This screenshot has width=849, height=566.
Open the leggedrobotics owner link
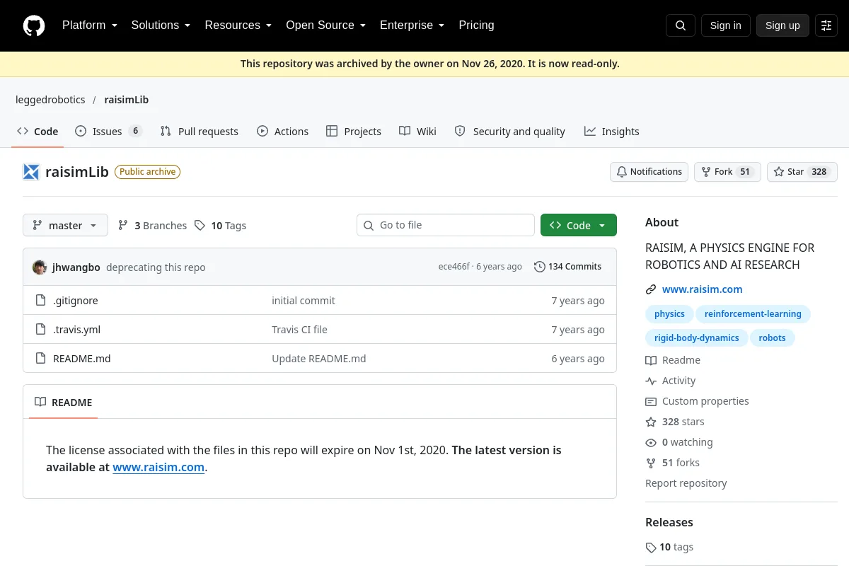tap(50, 100)
